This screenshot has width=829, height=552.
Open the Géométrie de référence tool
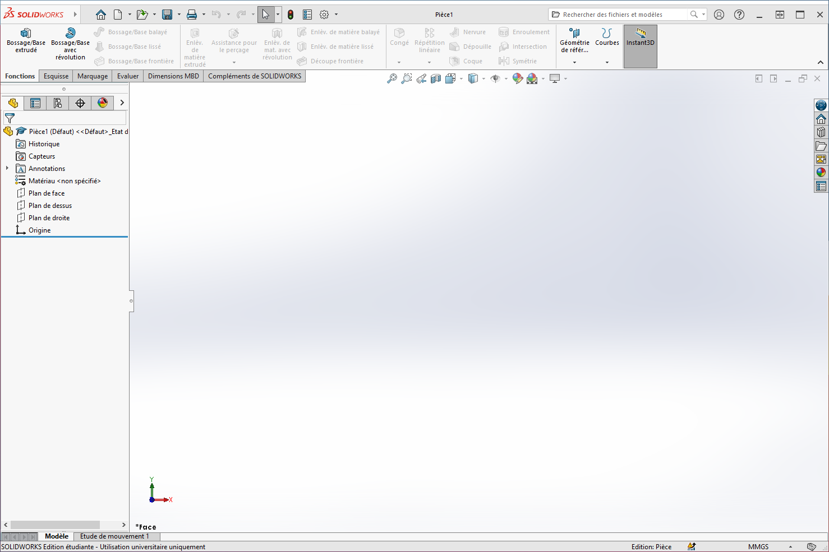click(x=574, y=41)
